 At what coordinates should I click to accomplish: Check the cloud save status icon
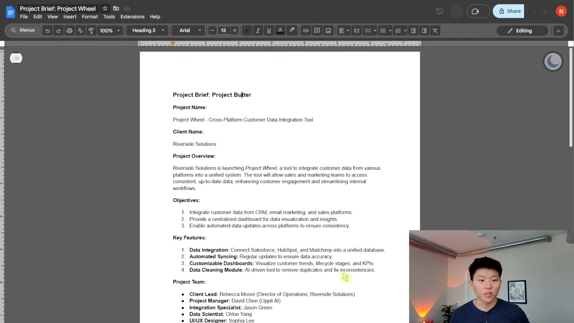pyautogui.click(x=127, y=9)
